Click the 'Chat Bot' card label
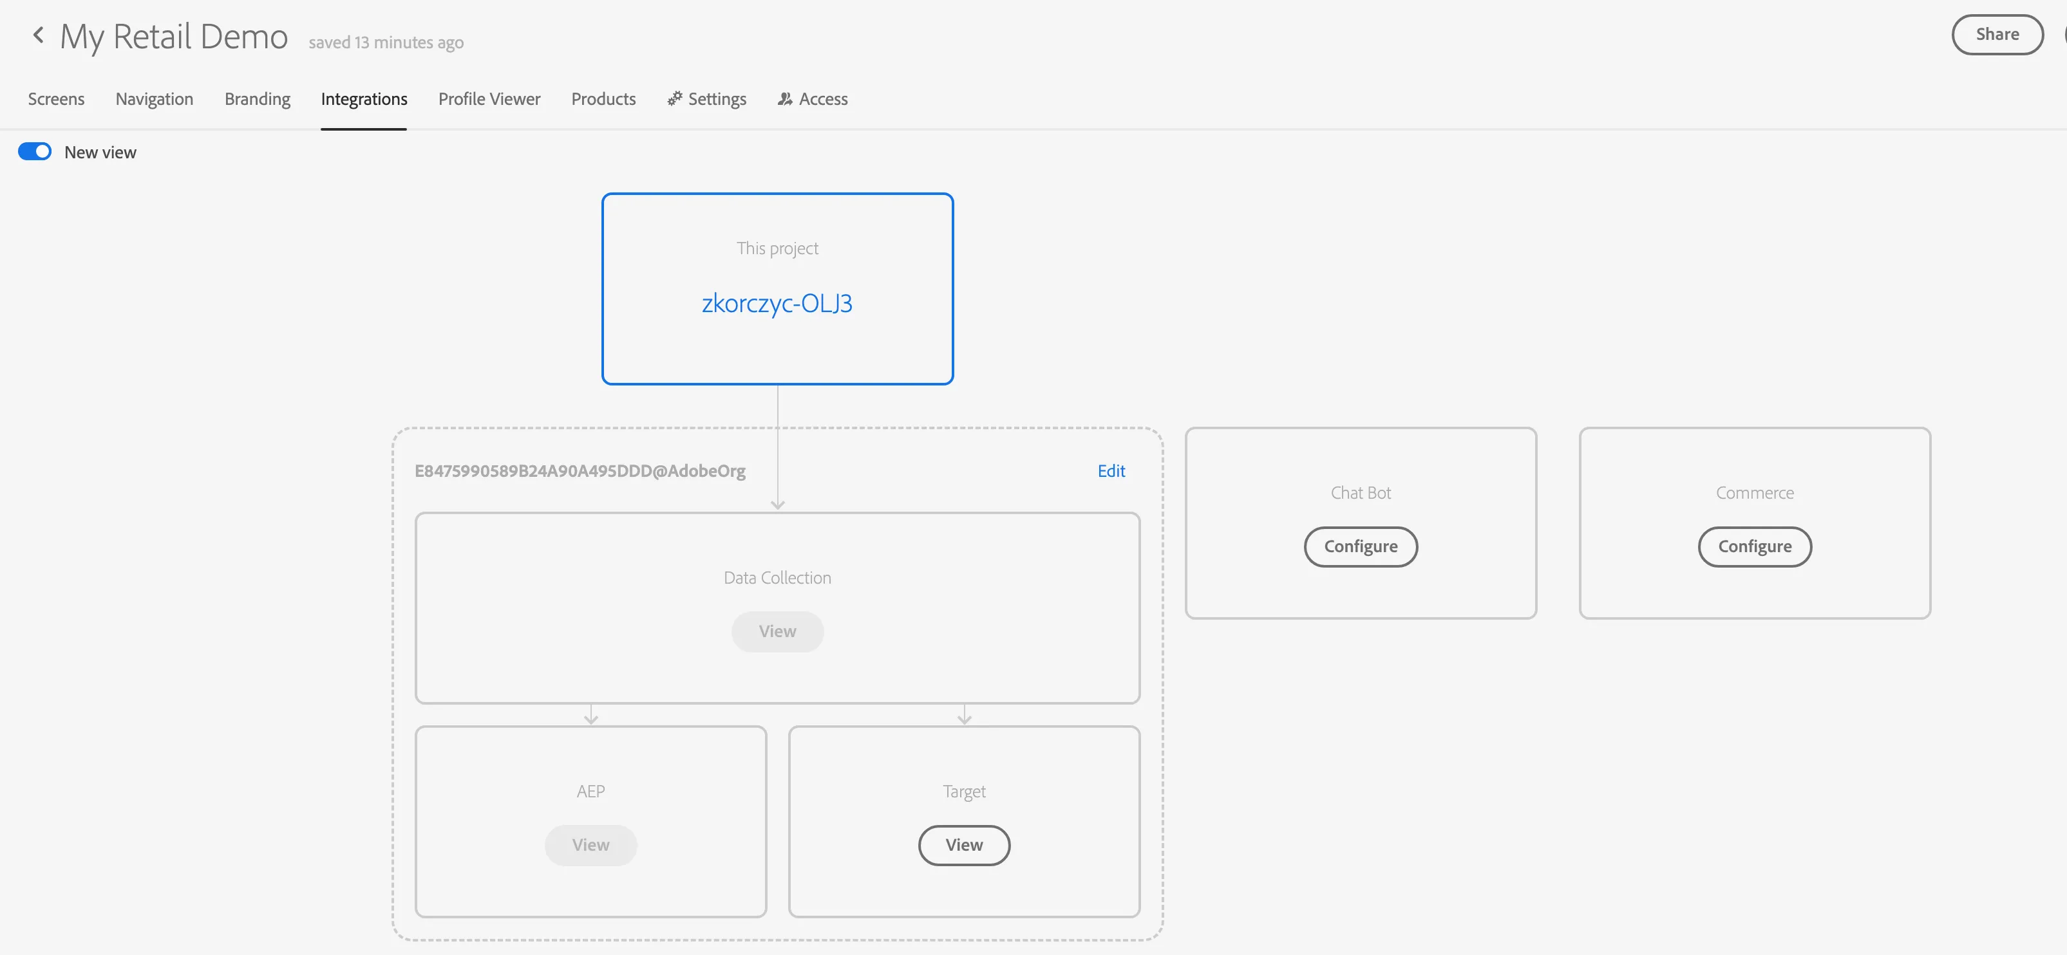Image resolution: width=2067 pixels, height=955 pixels. pyautogui.click(x=1361, y=493)
